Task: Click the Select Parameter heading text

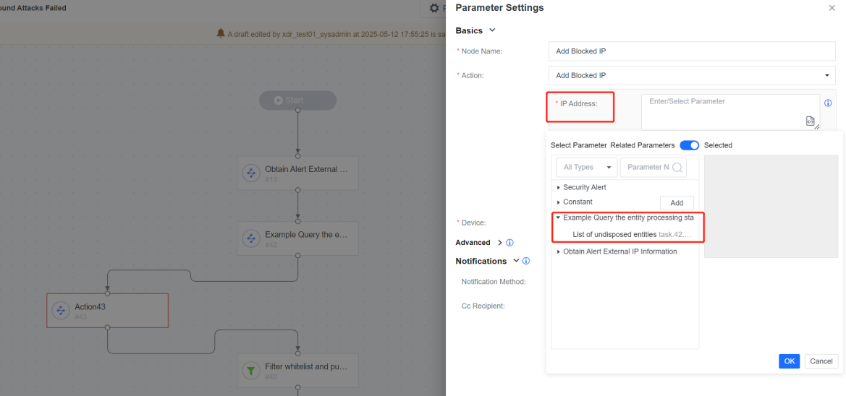Action: point(579,145)
